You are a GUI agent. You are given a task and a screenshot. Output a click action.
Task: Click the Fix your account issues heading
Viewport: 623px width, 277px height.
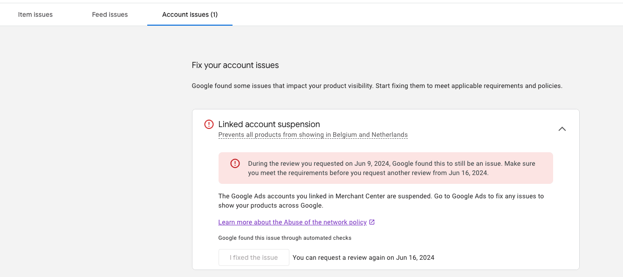(x=235, y=65)
